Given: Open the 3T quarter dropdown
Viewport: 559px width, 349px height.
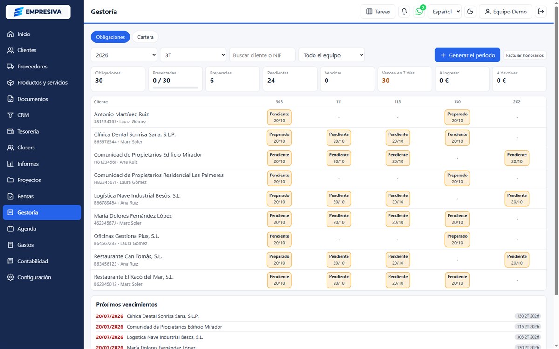Looking at the screenshot, I should (x=193, y=55).
